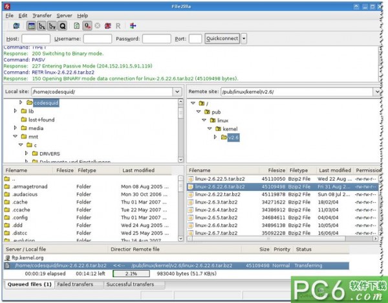The width and height of the screenshot is (388, 303).
Task: Click the cancel current operation icon
Action: [x=98, y=26]
